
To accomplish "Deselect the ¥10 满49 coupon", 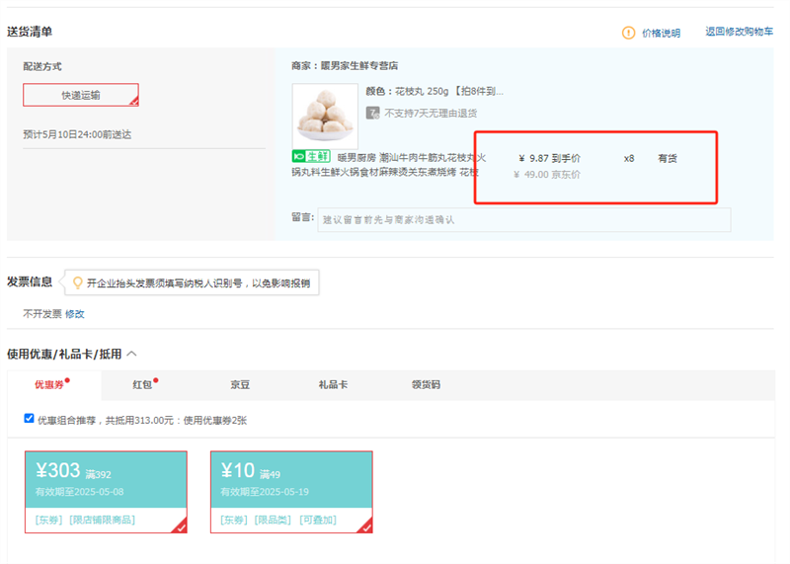I will pyautogui.click(x=291, y=491).
